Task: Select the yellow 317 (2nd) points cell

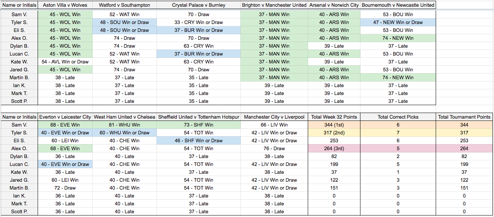Action: (x=334, y=133)
